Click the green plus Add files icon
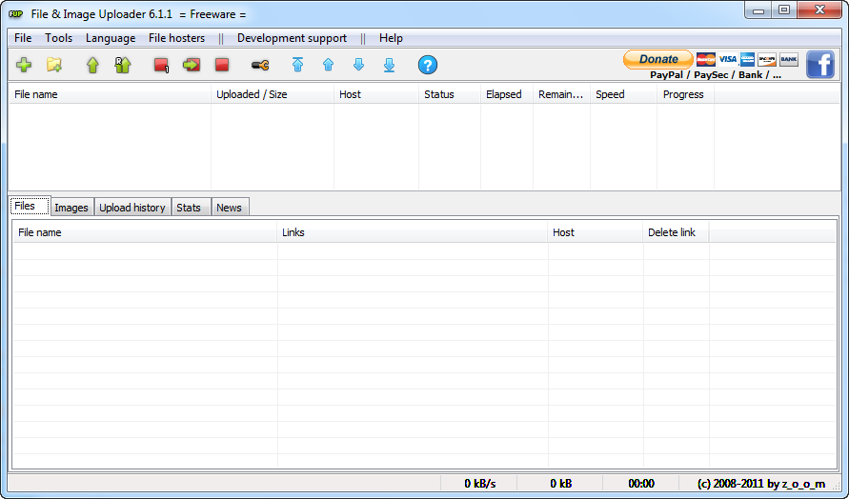Viewport: 849px width, 499px height. (24, 65)
